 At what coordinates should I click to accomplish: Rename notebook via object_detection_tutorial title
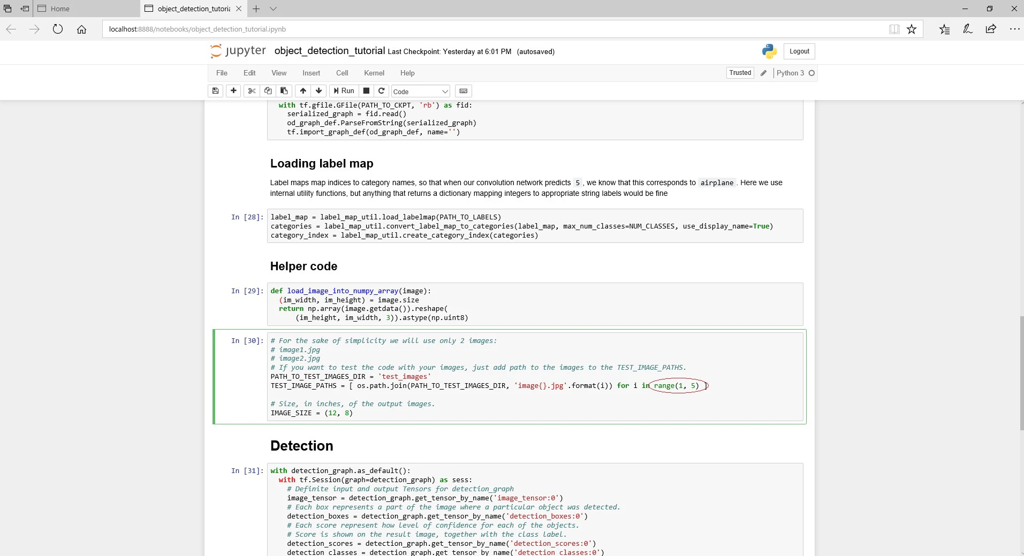click(x=329, y=51)
